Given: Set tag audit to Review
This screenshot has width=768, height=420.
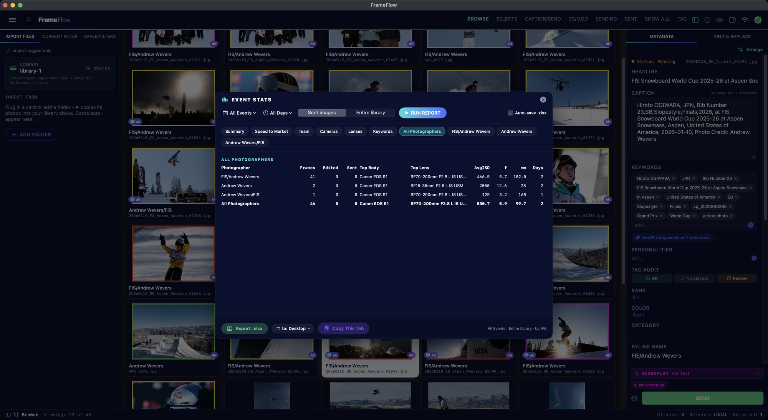Looking at the screenshot, I should click(x=737, y=278).
